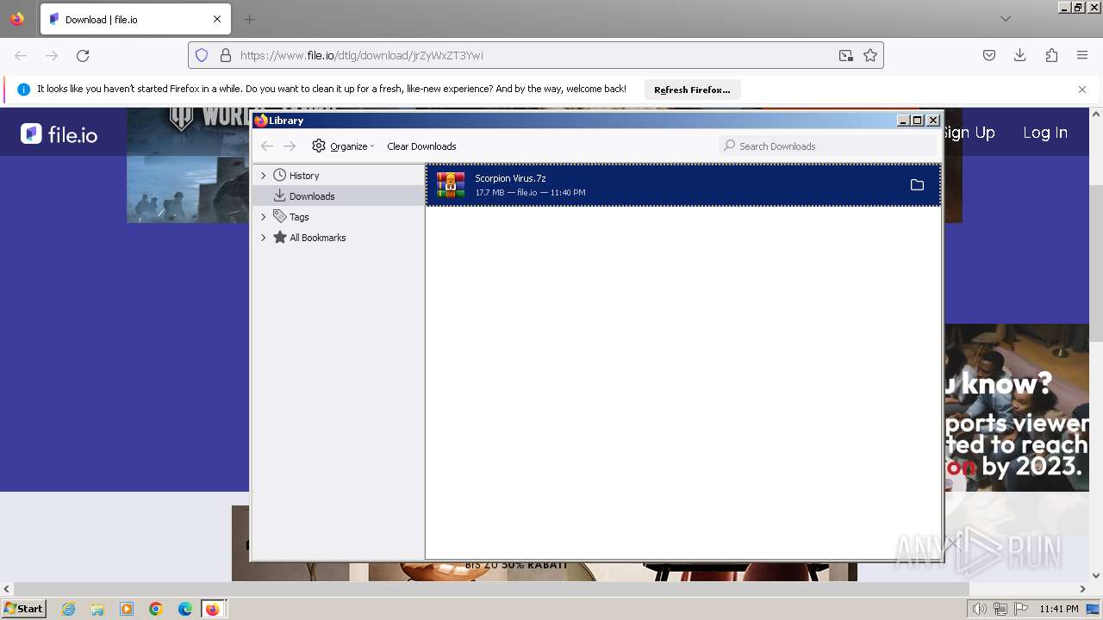Viewport: 1103px width, 620px height.
Task: Open Firefox extensions menu
Action: [1051, 55]
